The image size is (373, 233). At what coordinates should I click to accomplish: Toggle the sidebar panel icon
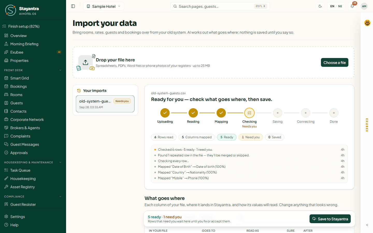[x=73, y=6]
